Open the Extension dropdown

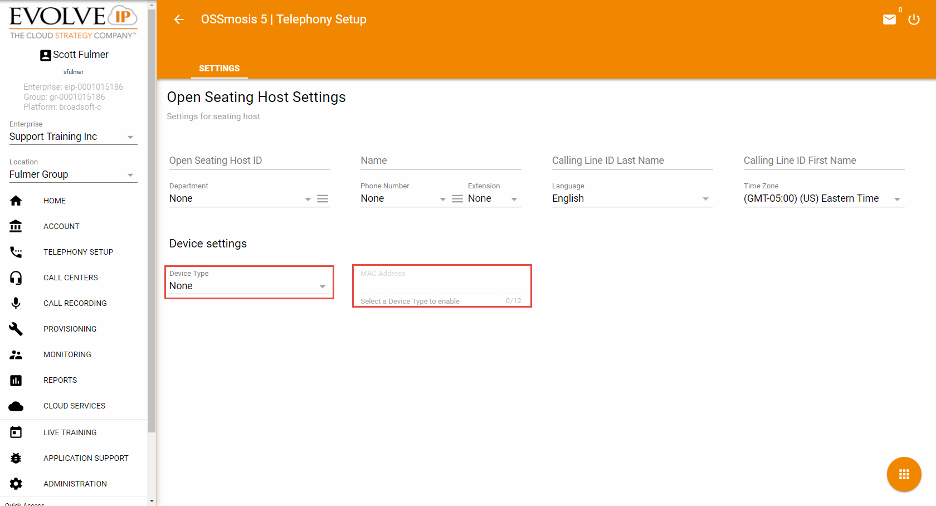tap(494, 199)
